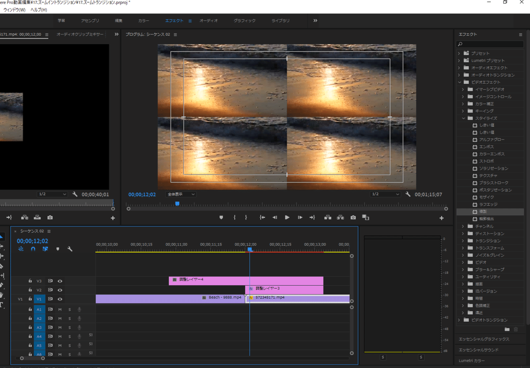Image resolution: width=530 pixels, height=368 pixels.
Task: Mute audio track A1
Action: 60,309
